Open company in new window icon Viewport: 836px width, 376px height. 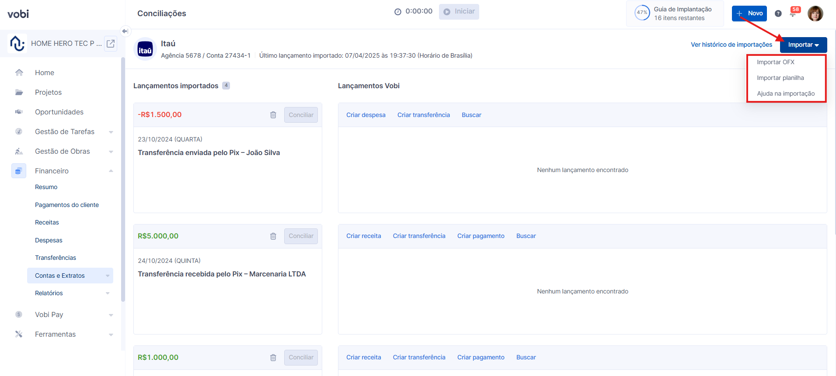coord(111,44)
